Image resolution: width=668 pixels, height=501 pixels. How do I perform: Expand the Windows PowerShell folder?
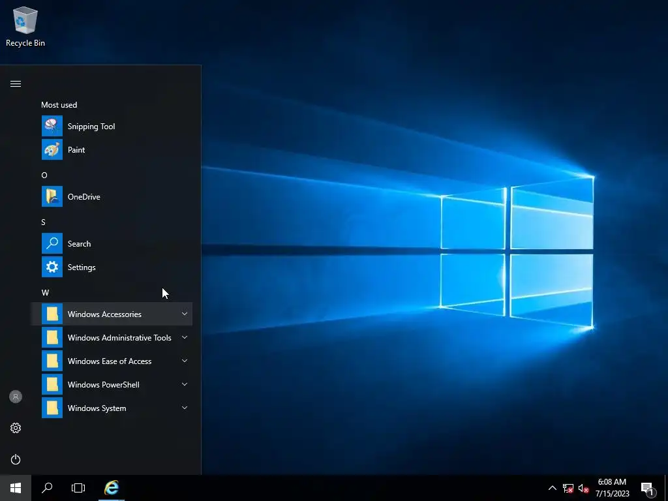(111, 384)
